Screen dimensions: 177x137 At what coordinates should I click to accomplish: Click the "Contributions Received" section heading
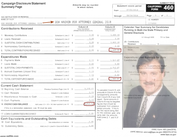click(x=17, y=28)
